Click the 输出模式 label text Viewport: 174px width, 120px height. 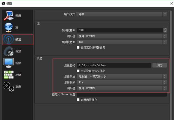pyautogui.click(x=69, y=14)
